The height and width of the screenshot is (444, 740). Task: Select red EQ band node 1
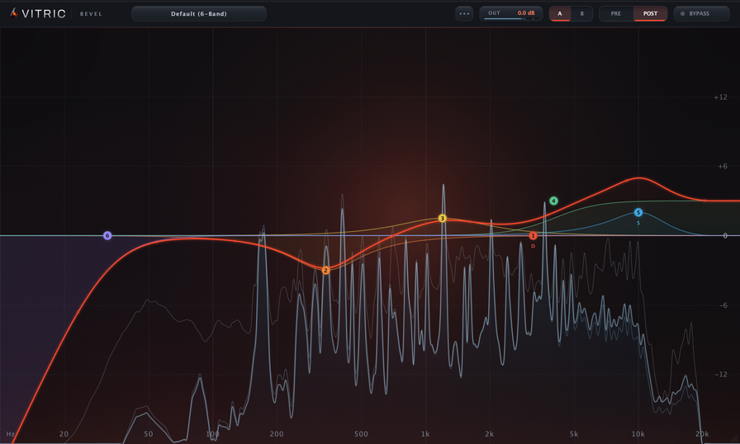pyautogui.click(x=533, y=235)
